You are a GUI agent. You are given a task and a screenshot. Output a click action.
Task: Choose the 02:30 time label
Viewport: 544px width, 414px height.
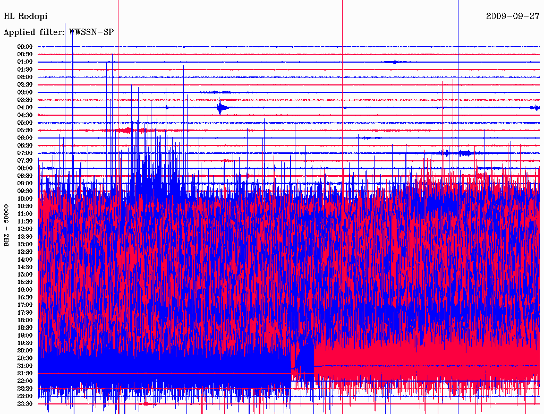coord(25,85)
